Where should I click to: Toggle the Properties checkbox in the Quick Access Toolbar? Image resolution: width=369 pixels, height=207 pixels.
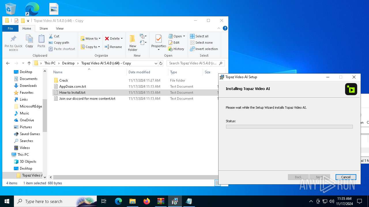[16, 21]
